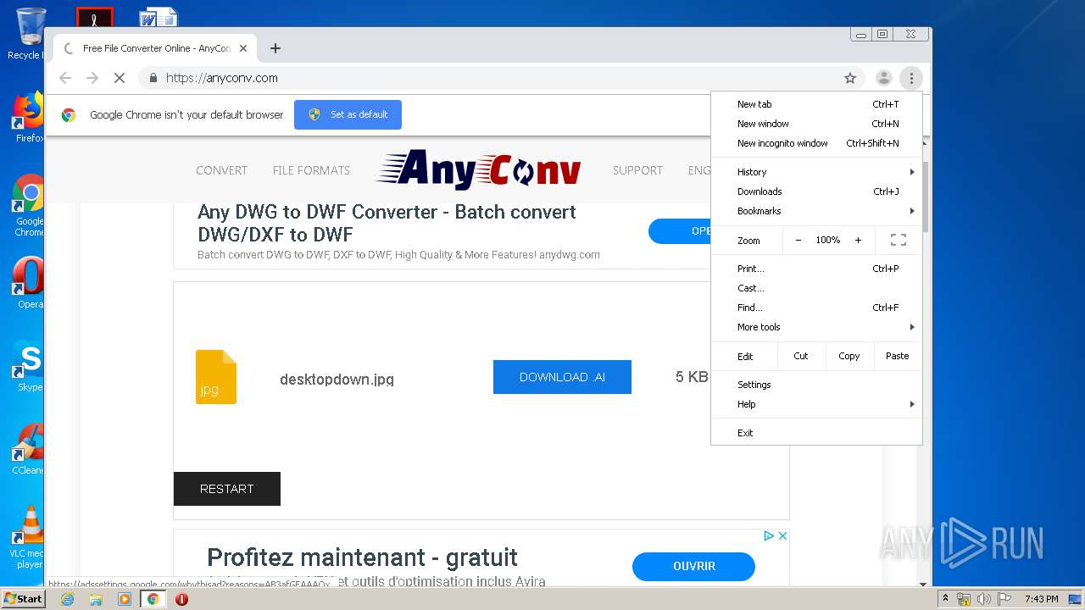Open the Word document on desktop
Viewport: 1085px width, 610px height.
pos(159,15)
